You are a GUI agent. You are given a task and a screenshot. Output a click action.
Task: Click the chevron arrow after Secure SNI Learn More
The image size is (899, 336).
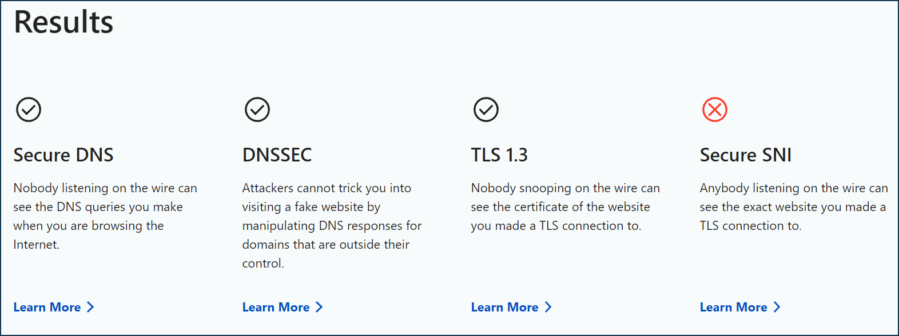(x=777, y=307)
